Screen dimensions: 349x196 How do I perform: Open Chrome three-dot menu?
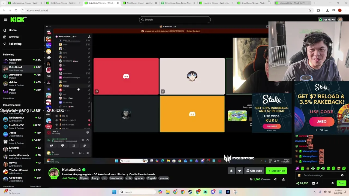(346, 10)
